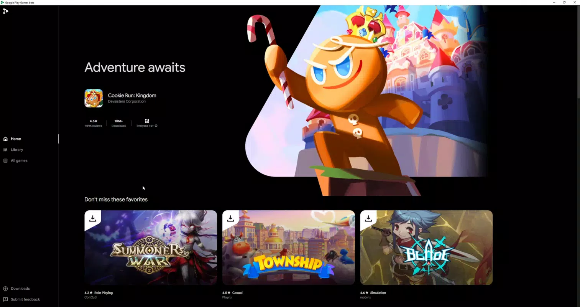Open the Blade game card thumbnail
This screenshot has width=580, height=307.
click(x=426, y=248)
